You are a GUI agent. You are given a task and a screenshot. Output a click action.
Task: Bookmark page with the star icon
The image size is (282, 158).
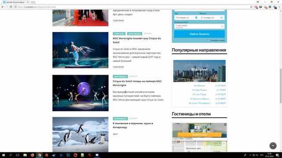coord(251,7)
